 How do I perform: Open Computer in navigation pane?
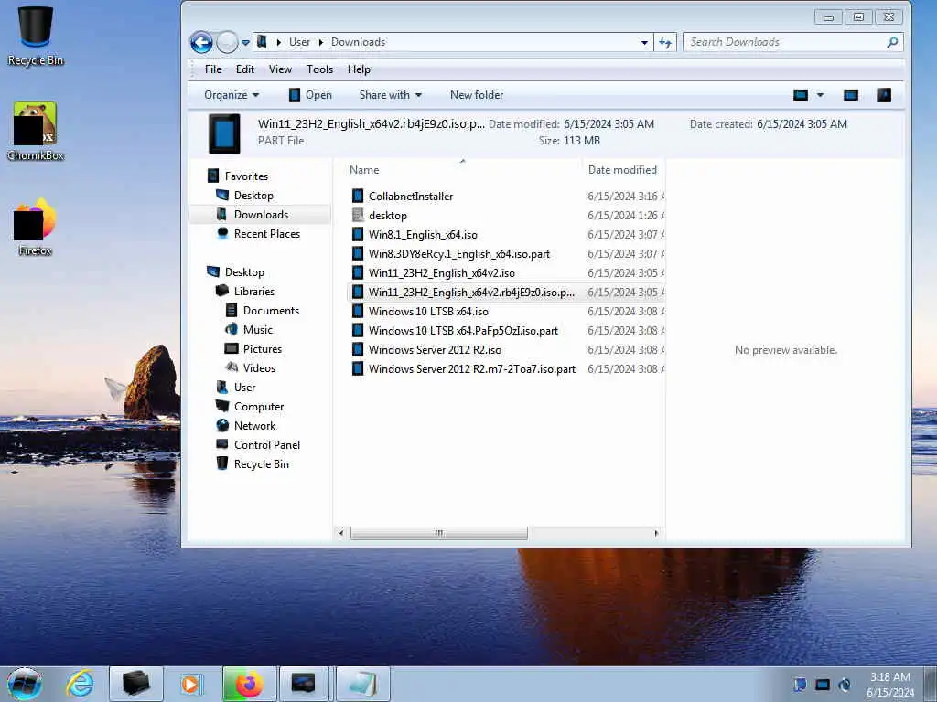pos(258,407)
